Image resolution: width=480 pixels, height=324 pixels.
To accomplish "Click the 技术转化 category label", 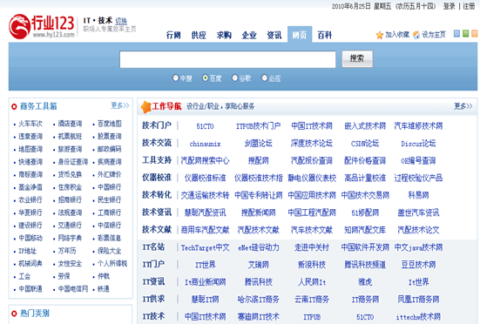I will (157, 195).
